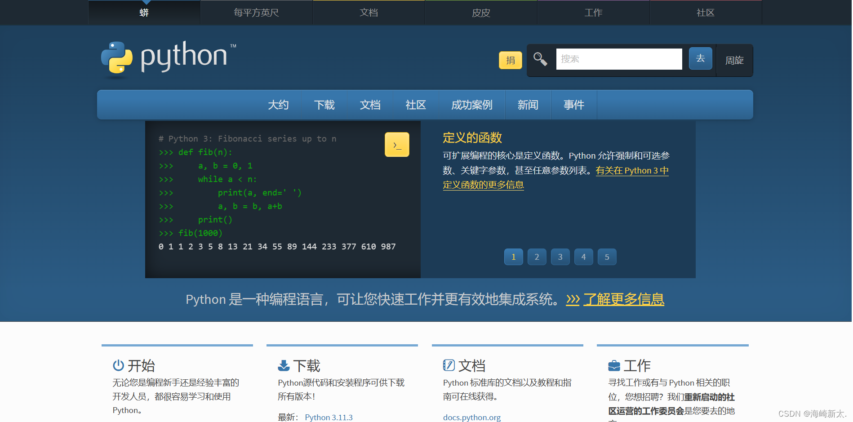The height and width of the screenshot is (422, 853).
Task: Click the notepad icon next to 文档 section
Action: click(x=449, y=365)
